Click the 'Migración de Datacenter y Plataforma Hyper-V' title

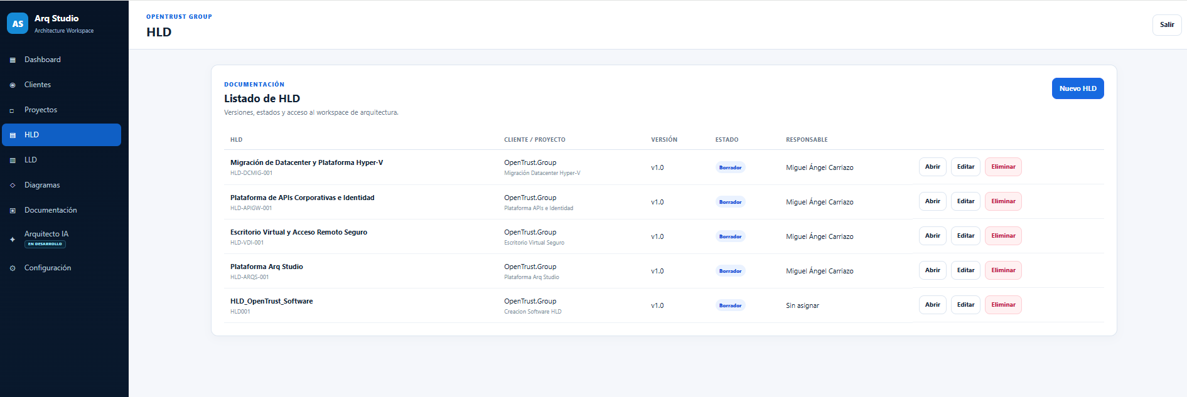(x=306, y=162)
